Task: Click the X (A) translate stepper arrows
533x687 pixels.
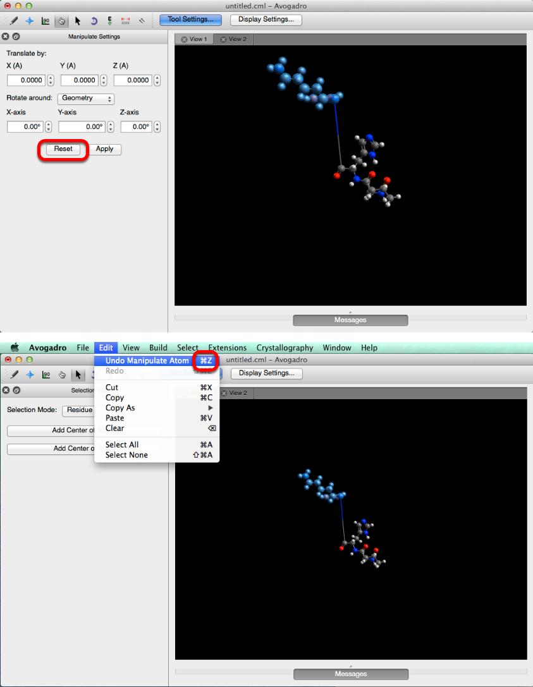Action: pyautogui.click(x=51, y=80)
